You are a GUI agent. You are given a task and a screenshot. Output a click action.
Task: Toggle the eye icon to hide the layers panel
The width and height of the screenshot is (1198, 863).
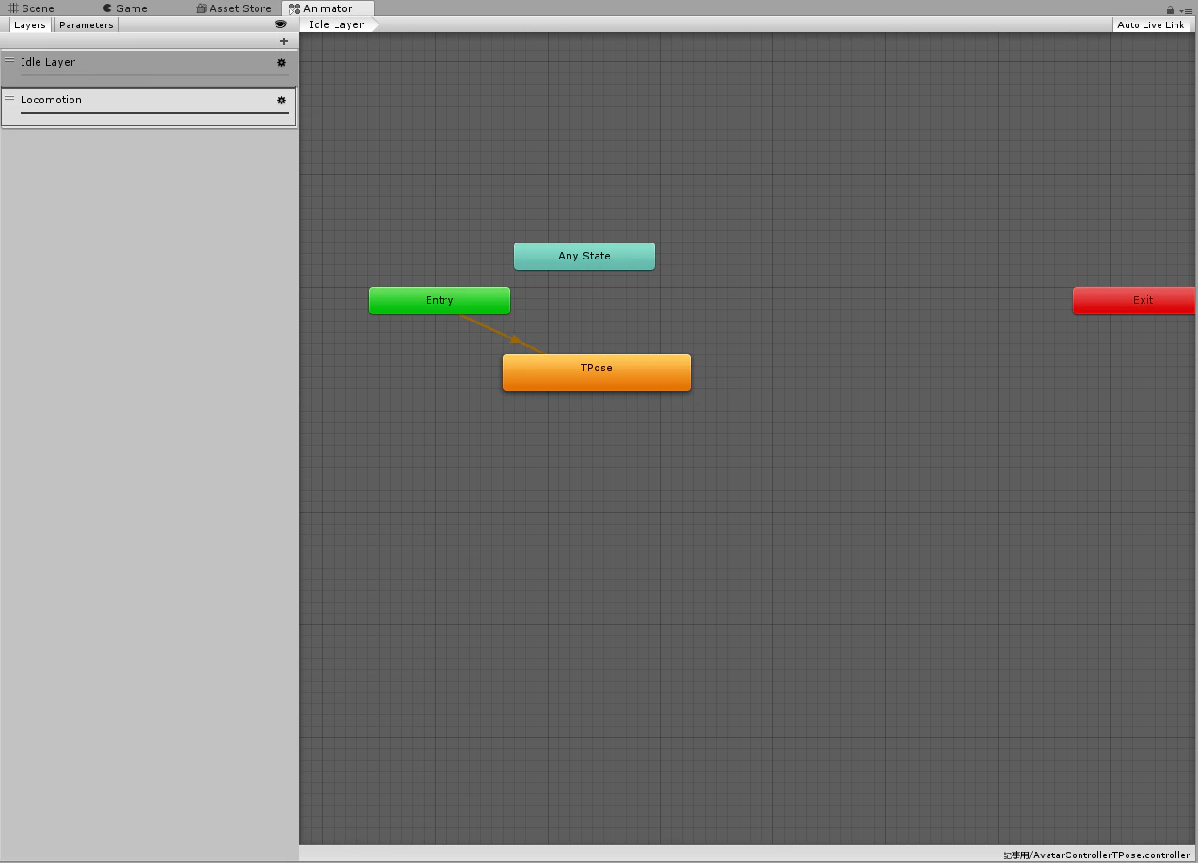click(280, 24)
